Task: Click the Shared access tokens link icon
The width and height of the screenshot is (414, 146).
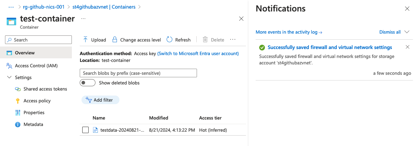Action: 18,89
